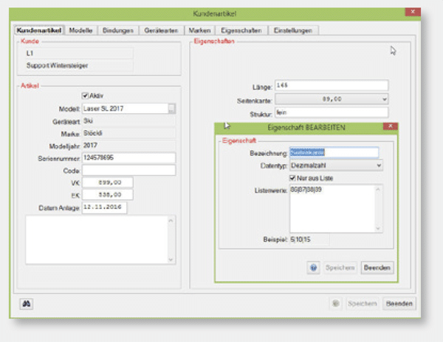Click into the Seriennummer field

tap(128, 157)
